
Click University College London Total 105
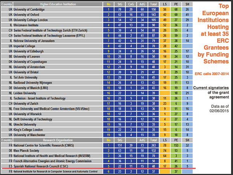click(x=153, y=20)
